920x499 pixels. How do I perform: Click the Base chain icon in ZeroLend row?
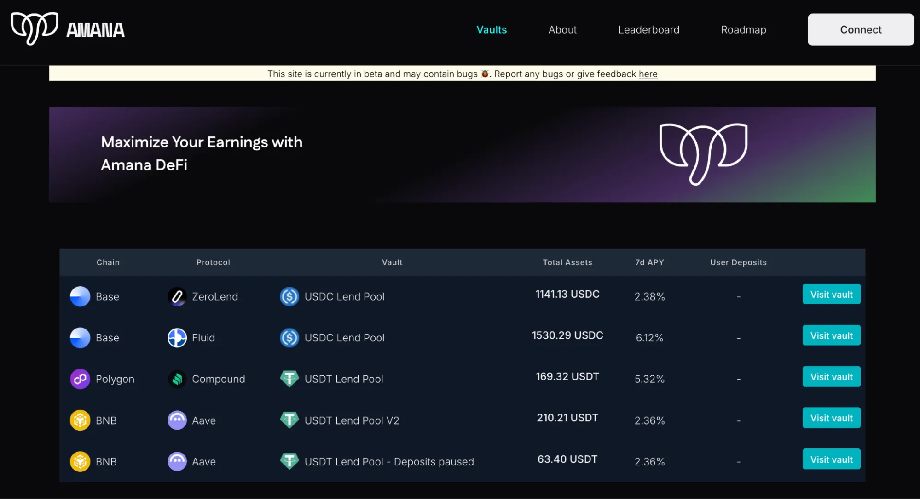click(80, 296)
